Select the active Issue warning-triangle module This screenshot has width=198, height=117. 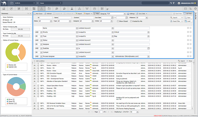(42, 9)
